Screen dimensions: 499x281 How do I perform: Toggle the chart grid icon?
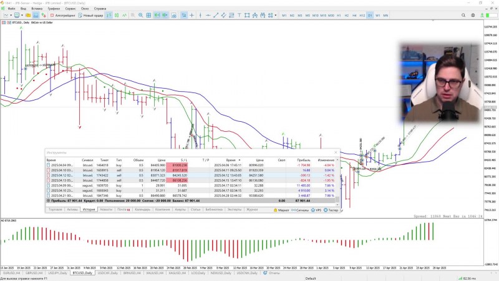click(148, 15)
